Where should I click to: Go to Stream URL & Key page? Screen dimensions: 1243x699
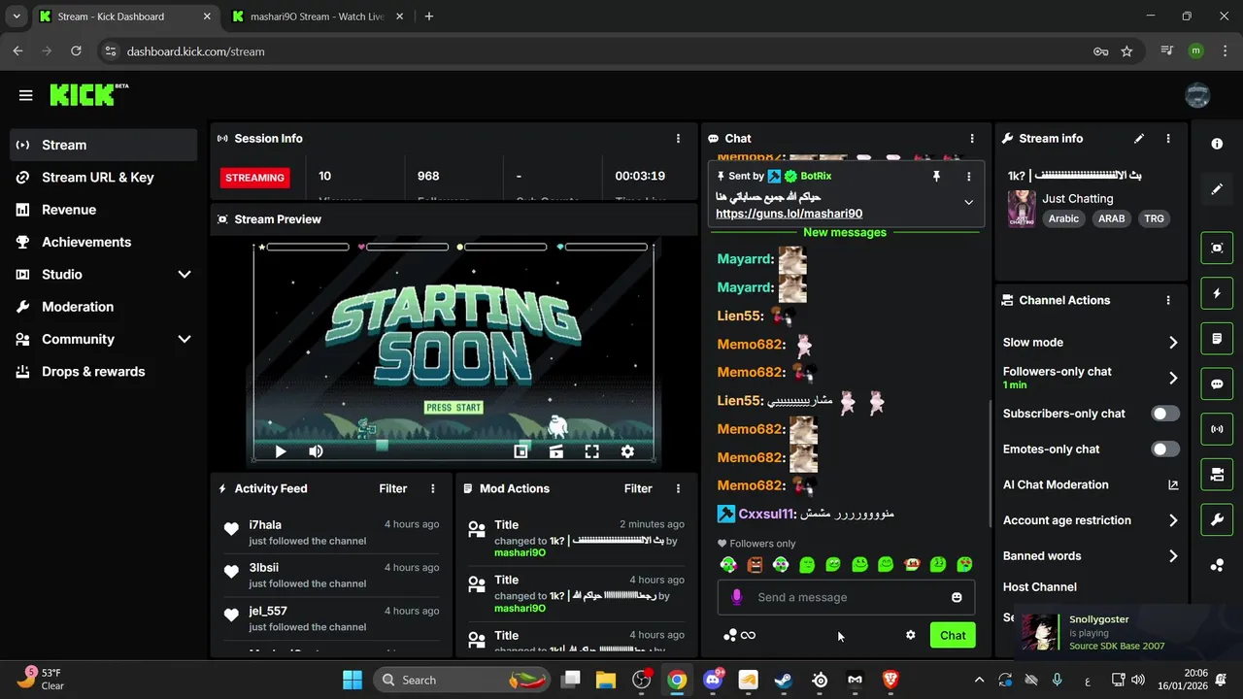pos(104,178)
